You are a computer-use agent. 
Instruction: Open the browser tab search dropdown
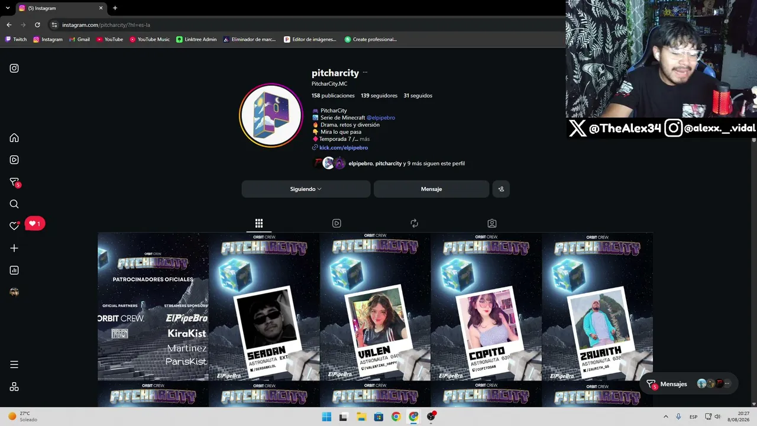8,8
